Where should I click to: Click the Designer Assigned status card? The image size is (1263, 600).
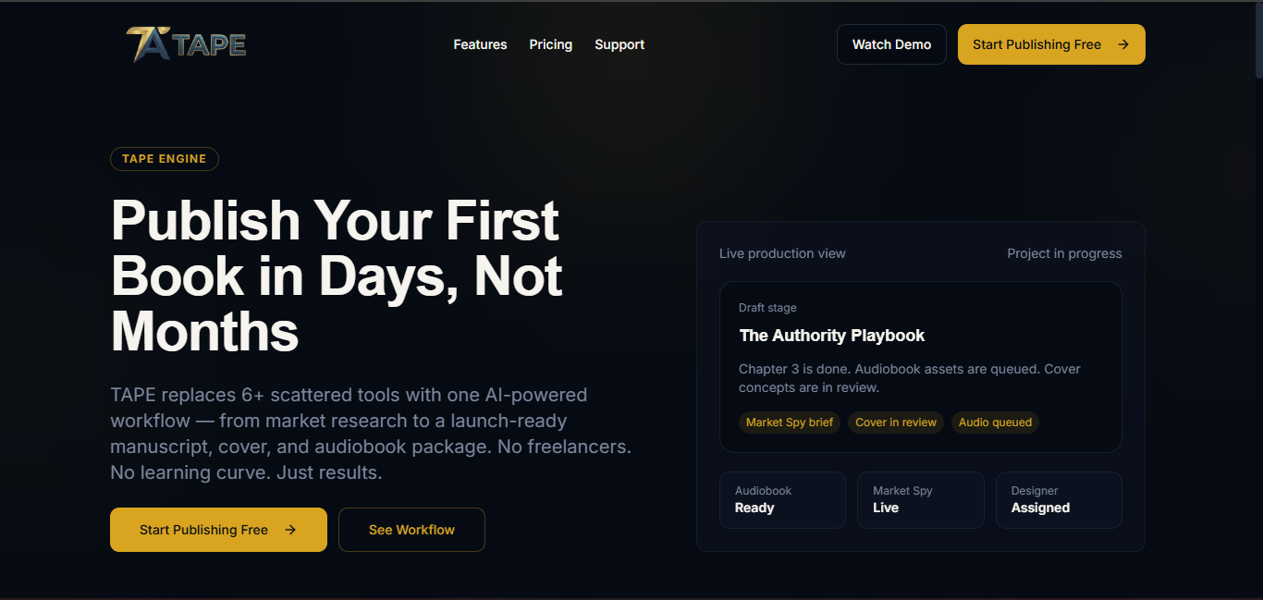click(1059, 500)
